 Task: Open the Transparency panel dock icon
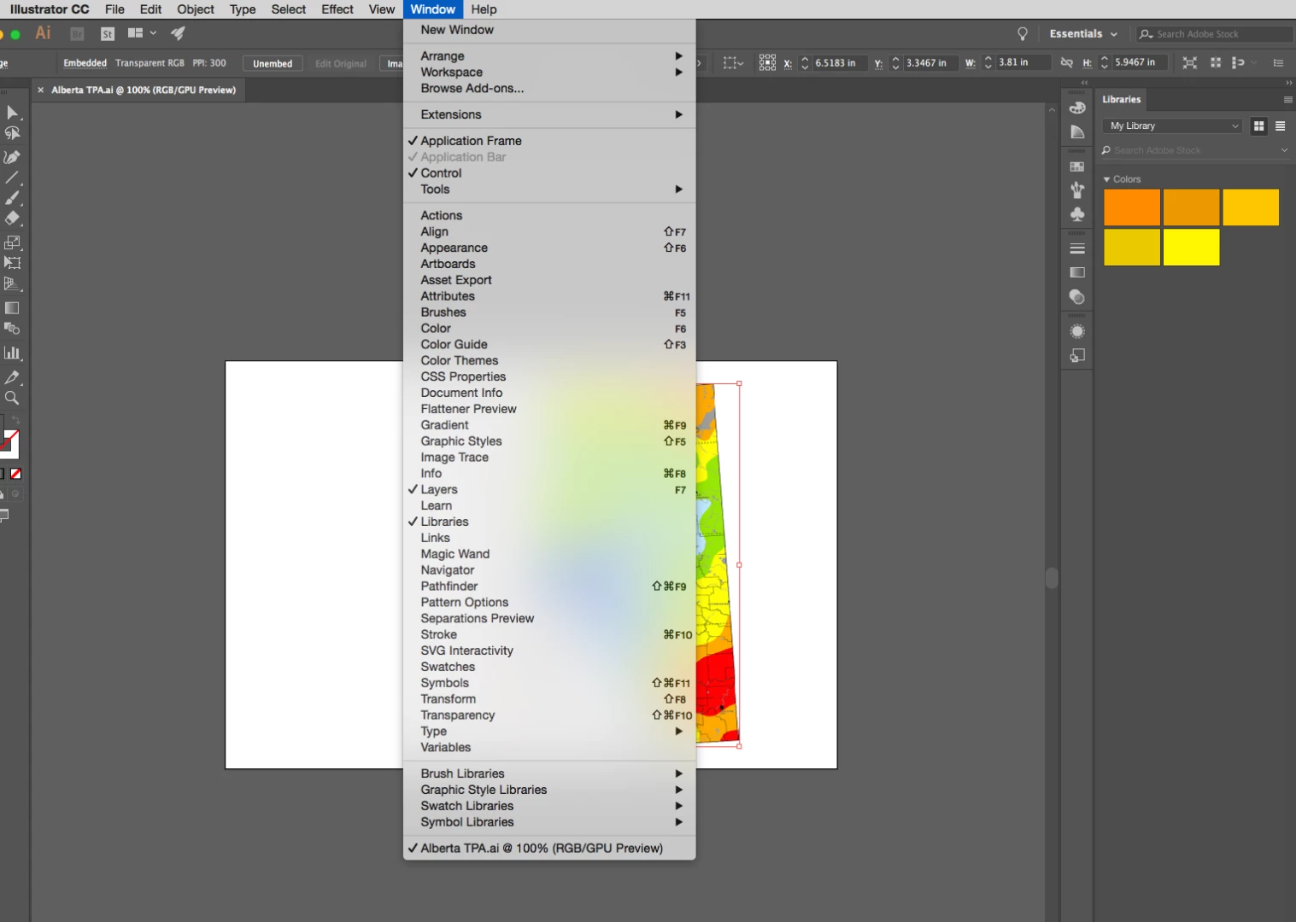1077,297
